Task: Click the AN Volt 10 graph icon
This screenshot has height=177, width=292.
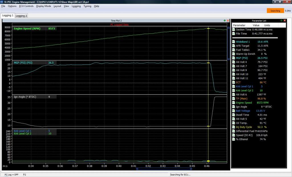Action: point(234,74)
